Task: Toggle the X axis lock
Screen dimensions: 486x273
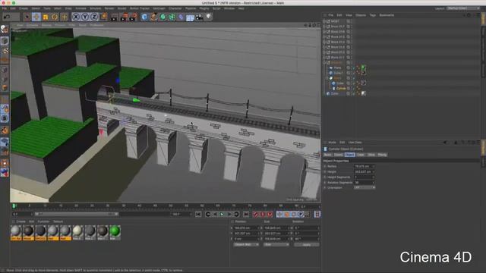Action: tap(76, 17)
